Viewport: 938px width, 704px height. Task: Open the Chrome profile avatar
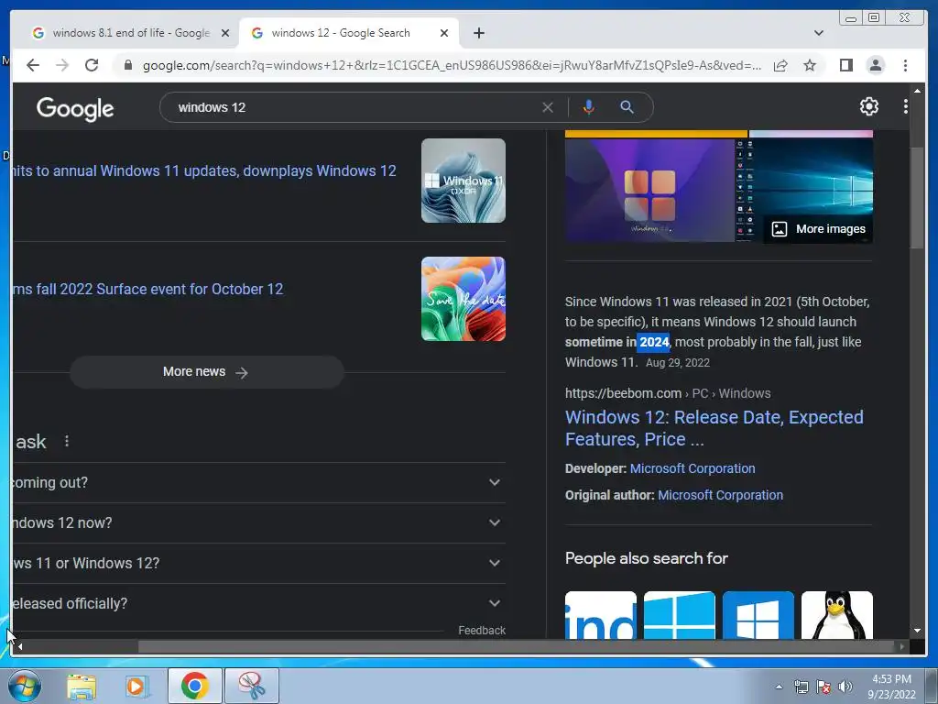tap(875, 65)
